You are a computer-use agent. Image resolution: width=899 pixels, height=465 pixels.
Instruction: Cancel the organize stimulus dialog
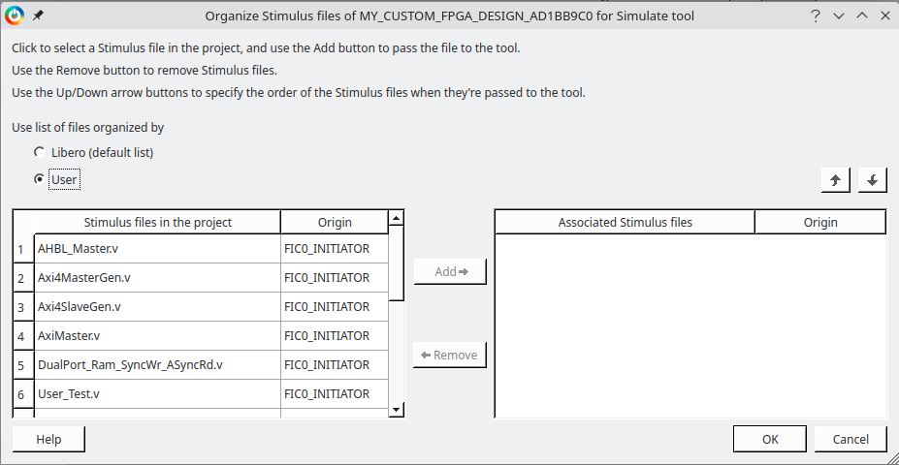pyautogui.click(x=851, y=439)
